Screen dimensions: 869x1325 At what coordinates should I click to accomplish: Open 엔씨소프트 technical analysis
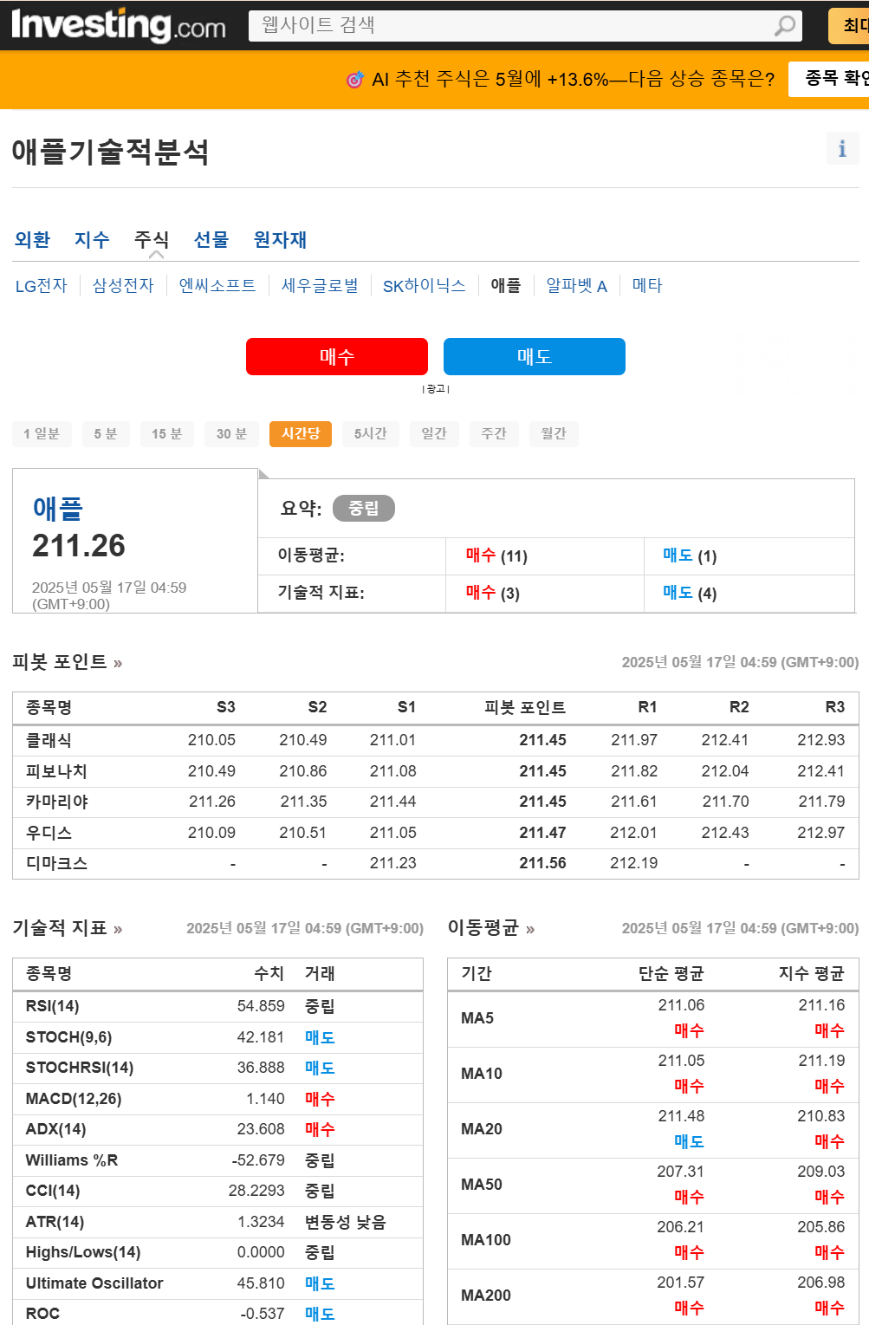click(x=217, y=285)
